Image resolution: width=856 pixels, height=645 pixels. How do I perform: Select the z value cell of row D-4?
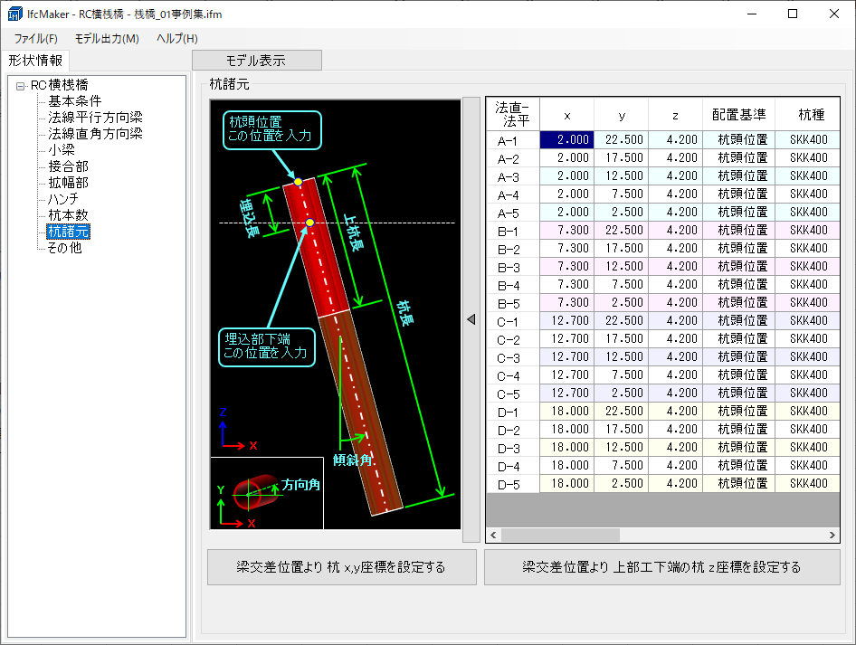(675, 465)
